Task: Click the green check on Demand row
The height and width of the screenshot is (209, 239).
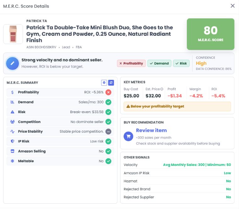Action: tap(108, 102)
